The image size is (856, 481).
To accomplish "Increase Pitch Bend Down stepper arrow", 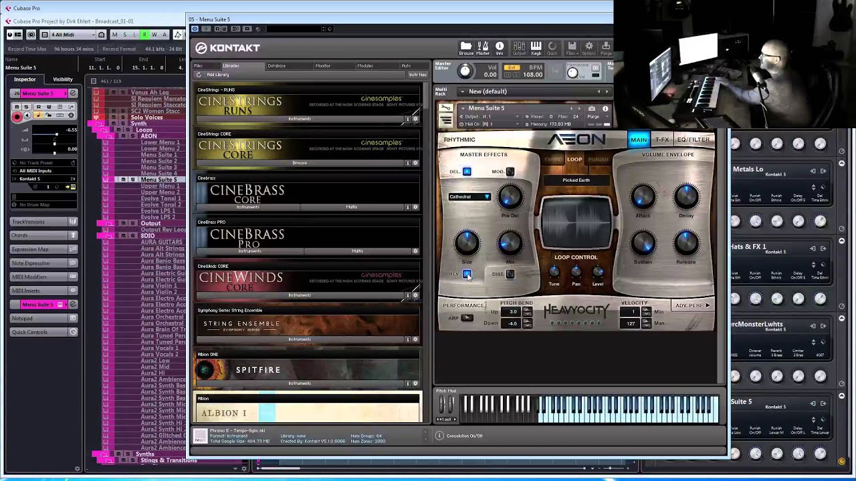I will point(527,321).
